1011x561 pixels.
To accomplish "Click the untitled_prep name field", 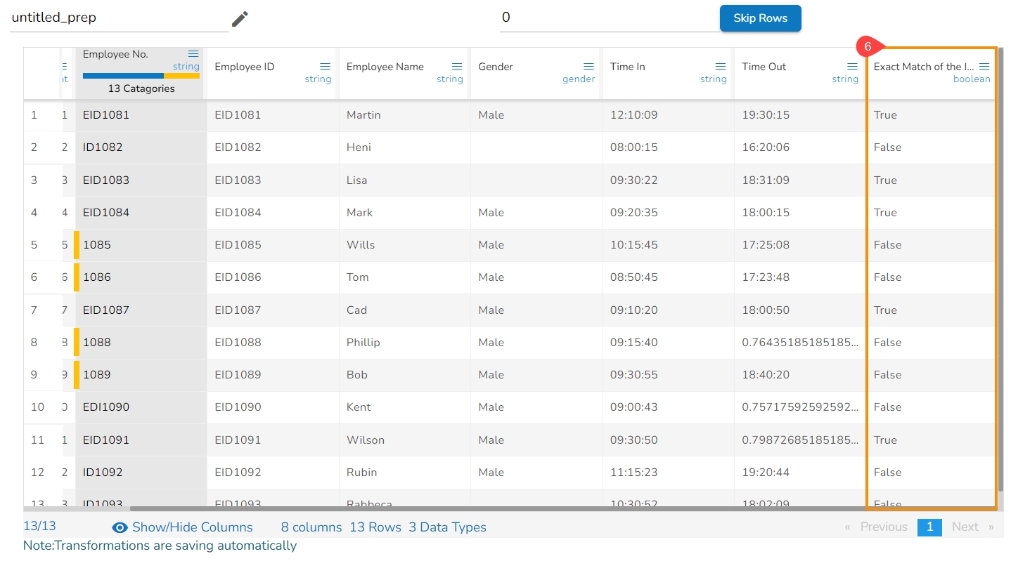I will coord(118,18).
